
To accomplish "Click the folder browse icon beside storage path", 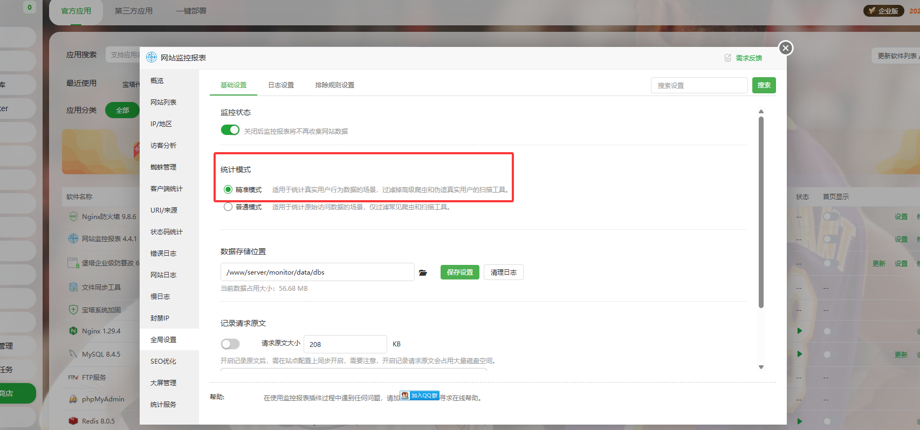I will pyautogui.click(x=423, y=272).
